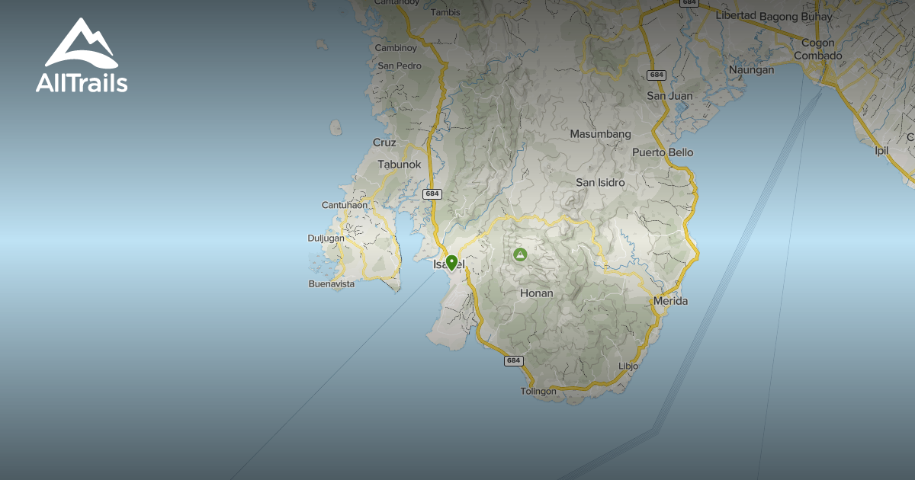This screenshot has width=915, height=480.
Task: Select the Duljugan place label
Action: tap(326, 238)
